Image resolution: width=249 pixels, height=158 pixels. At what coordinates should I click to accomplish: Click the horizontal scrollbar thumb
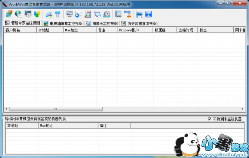pyautogui.click(x=56, y=109)
